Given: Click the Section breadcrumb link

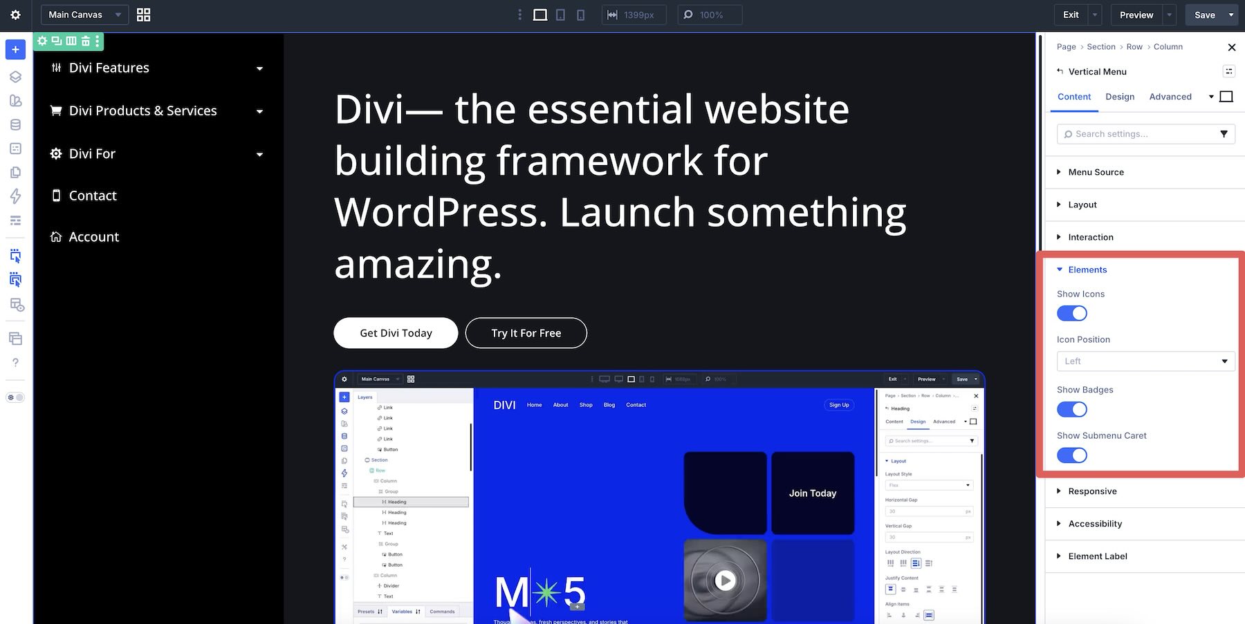Looking at the screenshot, I should (1101, 47).
